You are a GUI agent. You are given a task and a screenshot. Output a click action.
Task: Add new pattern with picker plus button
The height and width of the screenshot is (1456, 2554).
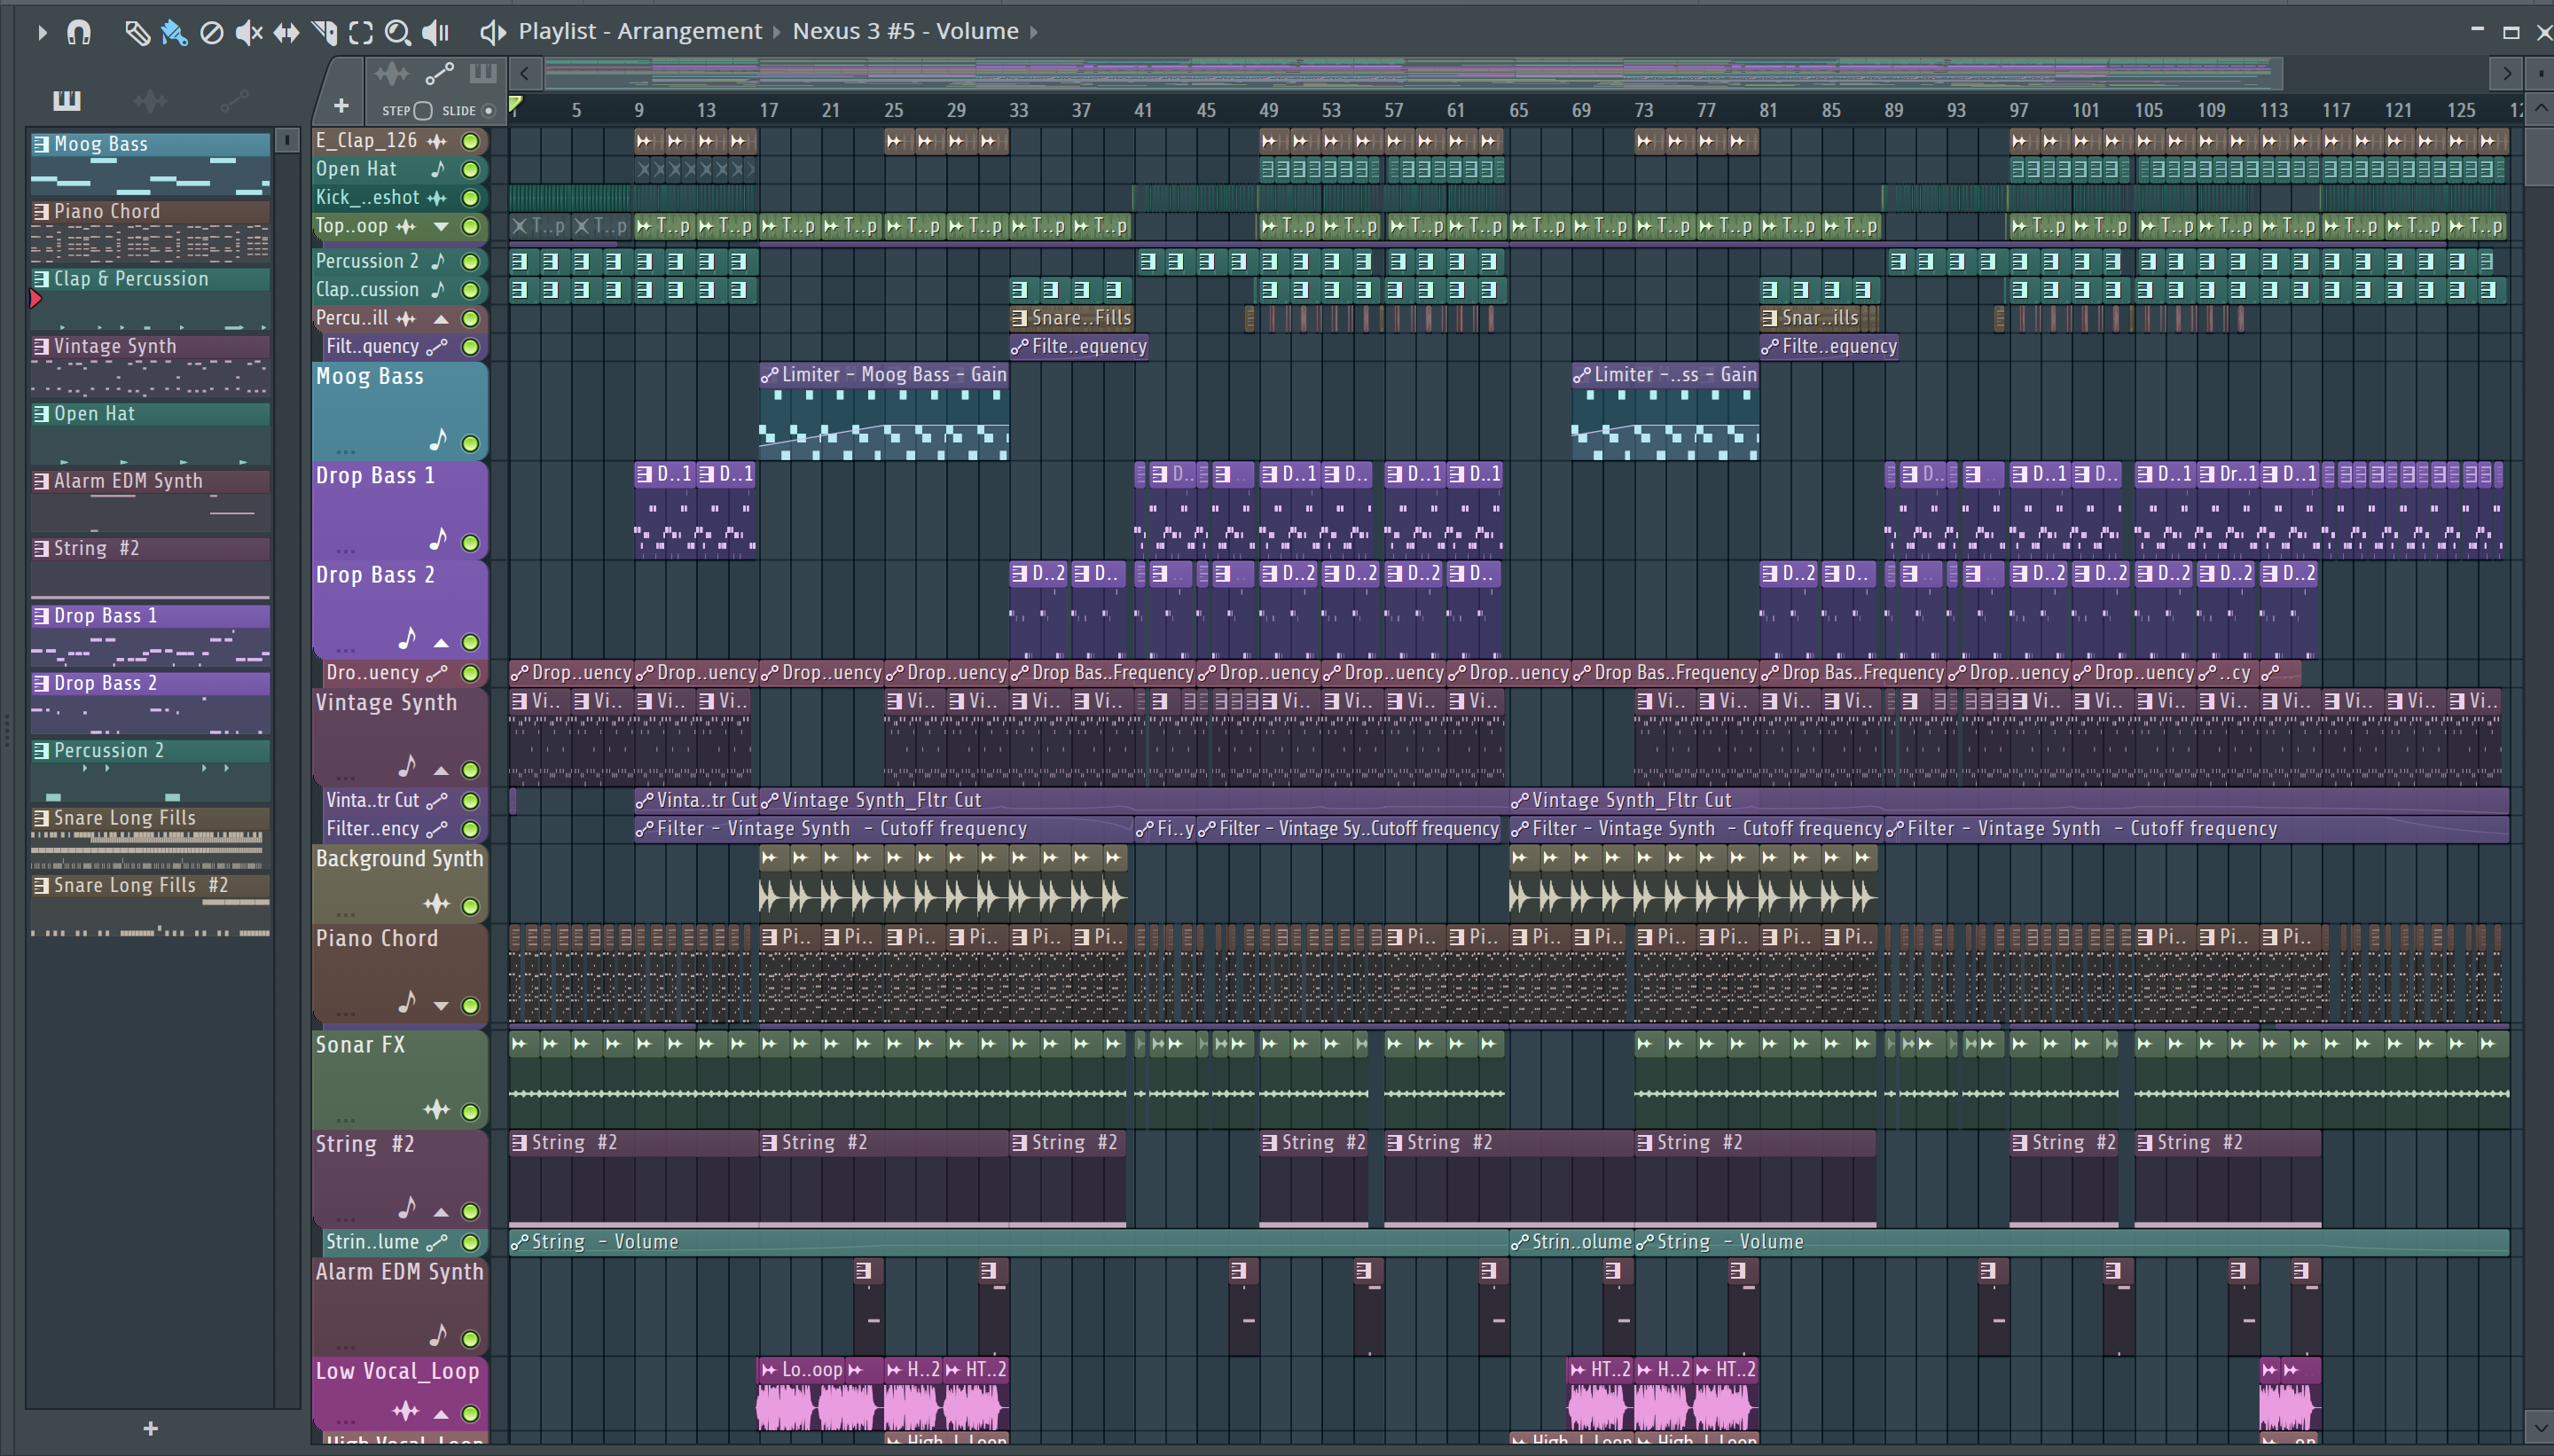150,1428
